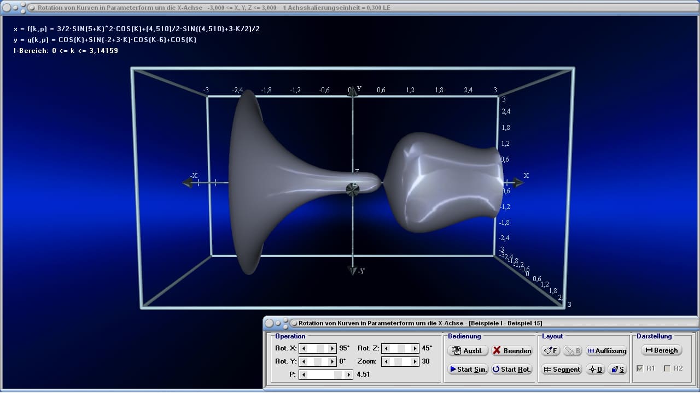This screenshot has height=393, width=700.
Task: Click the Bereich range button
Action: [x=661, y=350]
